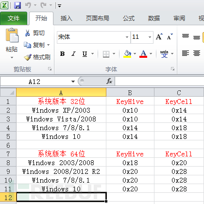Select the Format Painter brush icon
Viewport: 204px width, 204px height.
coord(28,57)
